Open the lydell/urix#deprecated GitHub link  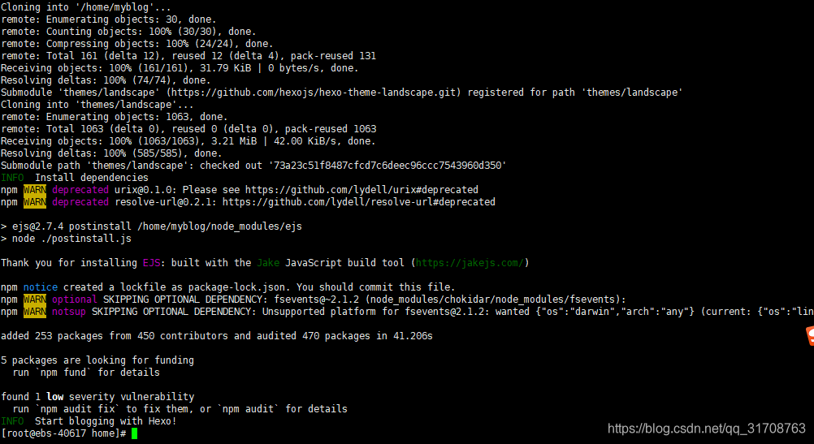(362, 190)
